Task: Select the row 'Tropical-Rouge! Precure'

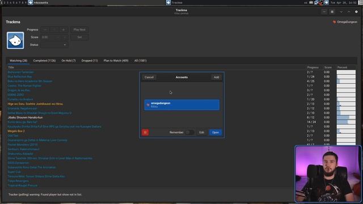Action: (x=23, y=185)
